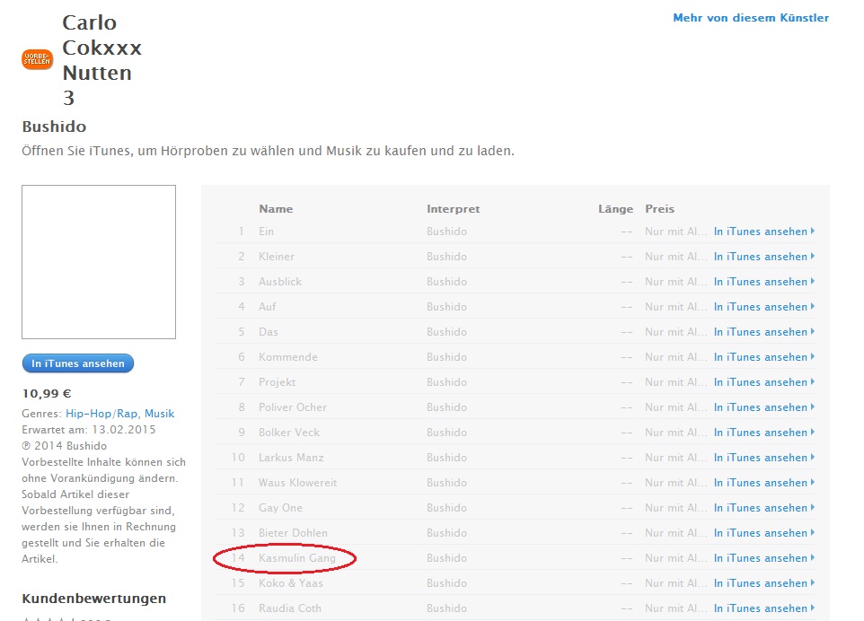The image size is (864, 621).
Task: View track 'Koko & Yaas' in iTunes
Action: pos(763,583)
